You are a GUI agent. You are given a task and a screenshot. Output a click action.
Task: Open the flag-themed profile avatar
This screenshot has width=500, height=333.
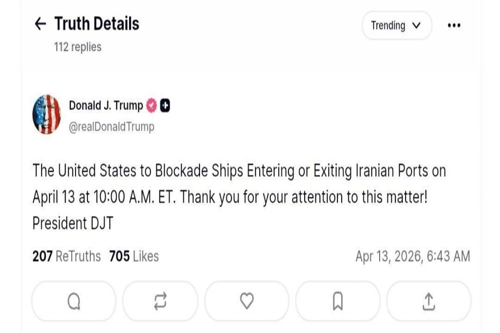[47, 114]
